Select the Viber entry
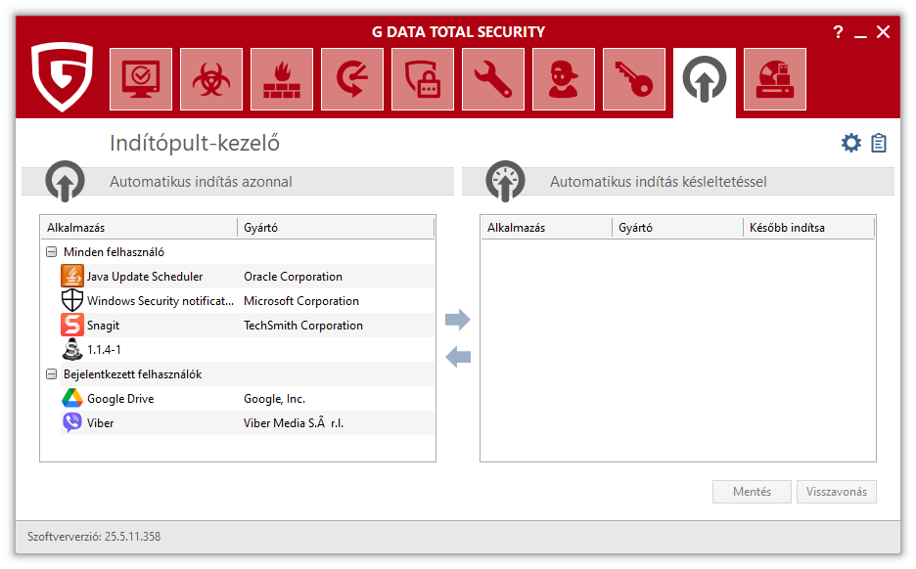Image resolution: width=916 pixels, height=569 pixels. click(x=248, y=423)
